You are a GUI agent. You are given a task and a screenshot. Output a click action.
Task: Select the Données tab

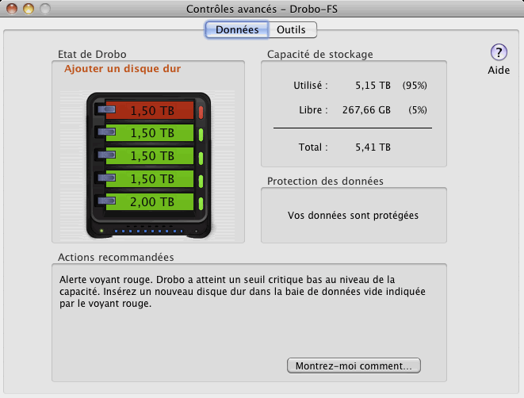[237, 30]
